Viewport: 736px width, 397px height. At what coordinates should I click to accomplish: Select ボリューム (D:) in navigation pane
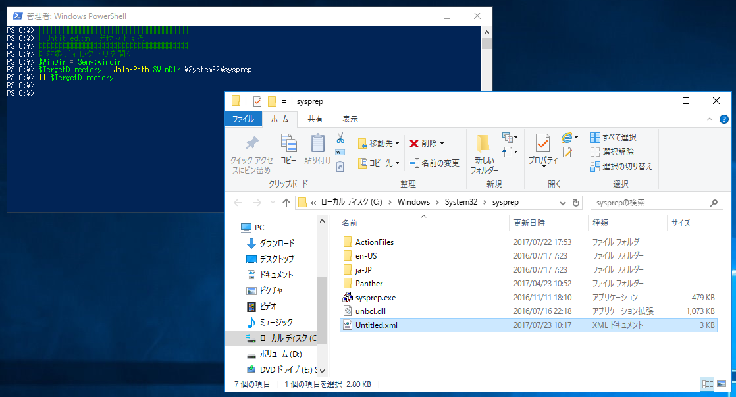click(x=274, y=354)
